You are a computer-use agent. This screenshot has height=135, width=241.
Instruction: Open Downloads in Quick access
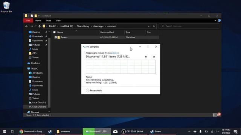pos(38,36)
